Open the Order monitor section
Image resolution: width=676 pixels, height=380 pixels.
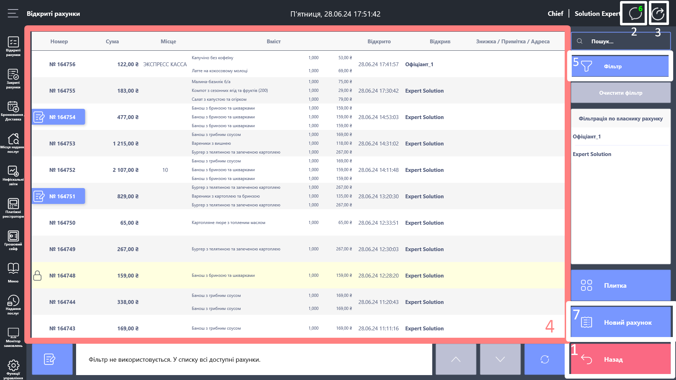click(13, 337)
